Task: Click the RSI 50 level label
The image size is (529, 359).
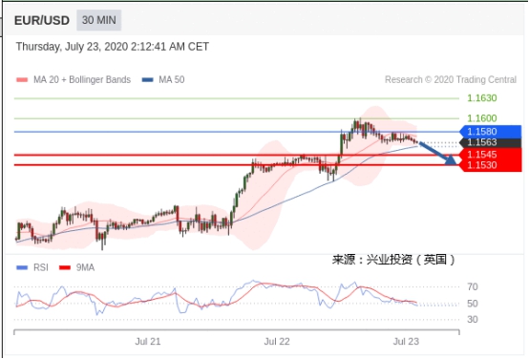Action: click(x=473, y=304)
